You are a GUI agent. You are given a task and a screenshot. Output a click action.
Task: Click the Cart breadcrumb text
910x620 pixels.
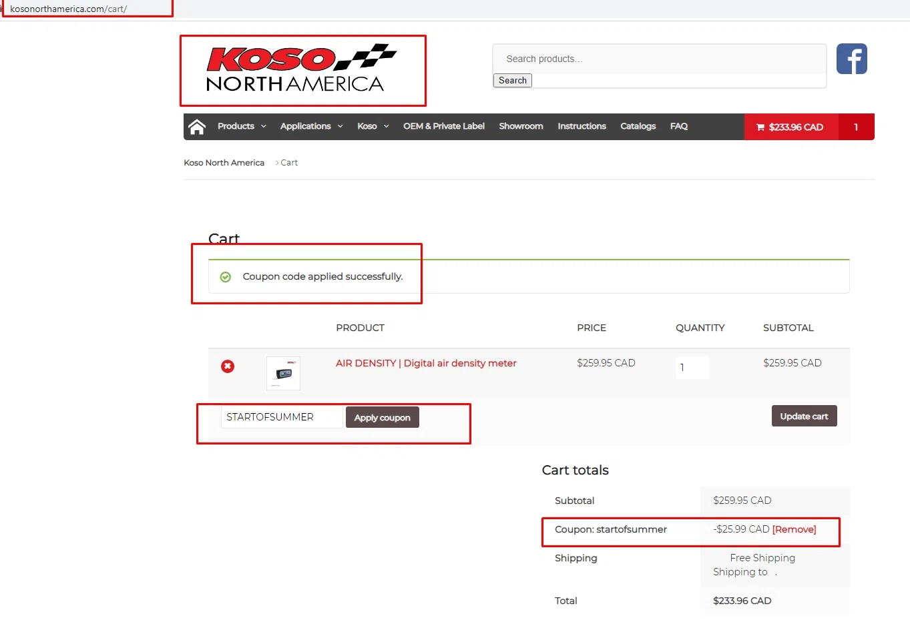pos(289,163)
